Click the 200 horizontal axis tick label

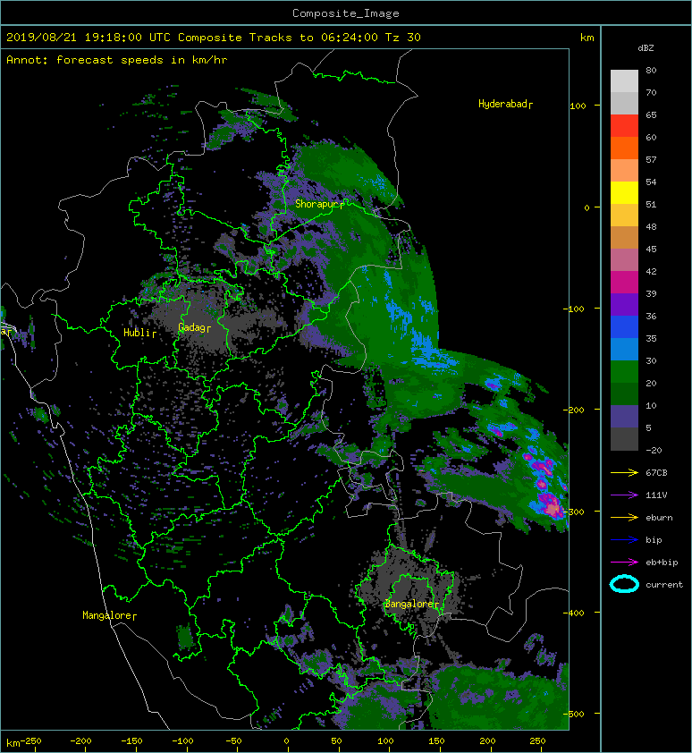[x=487, y=741]
